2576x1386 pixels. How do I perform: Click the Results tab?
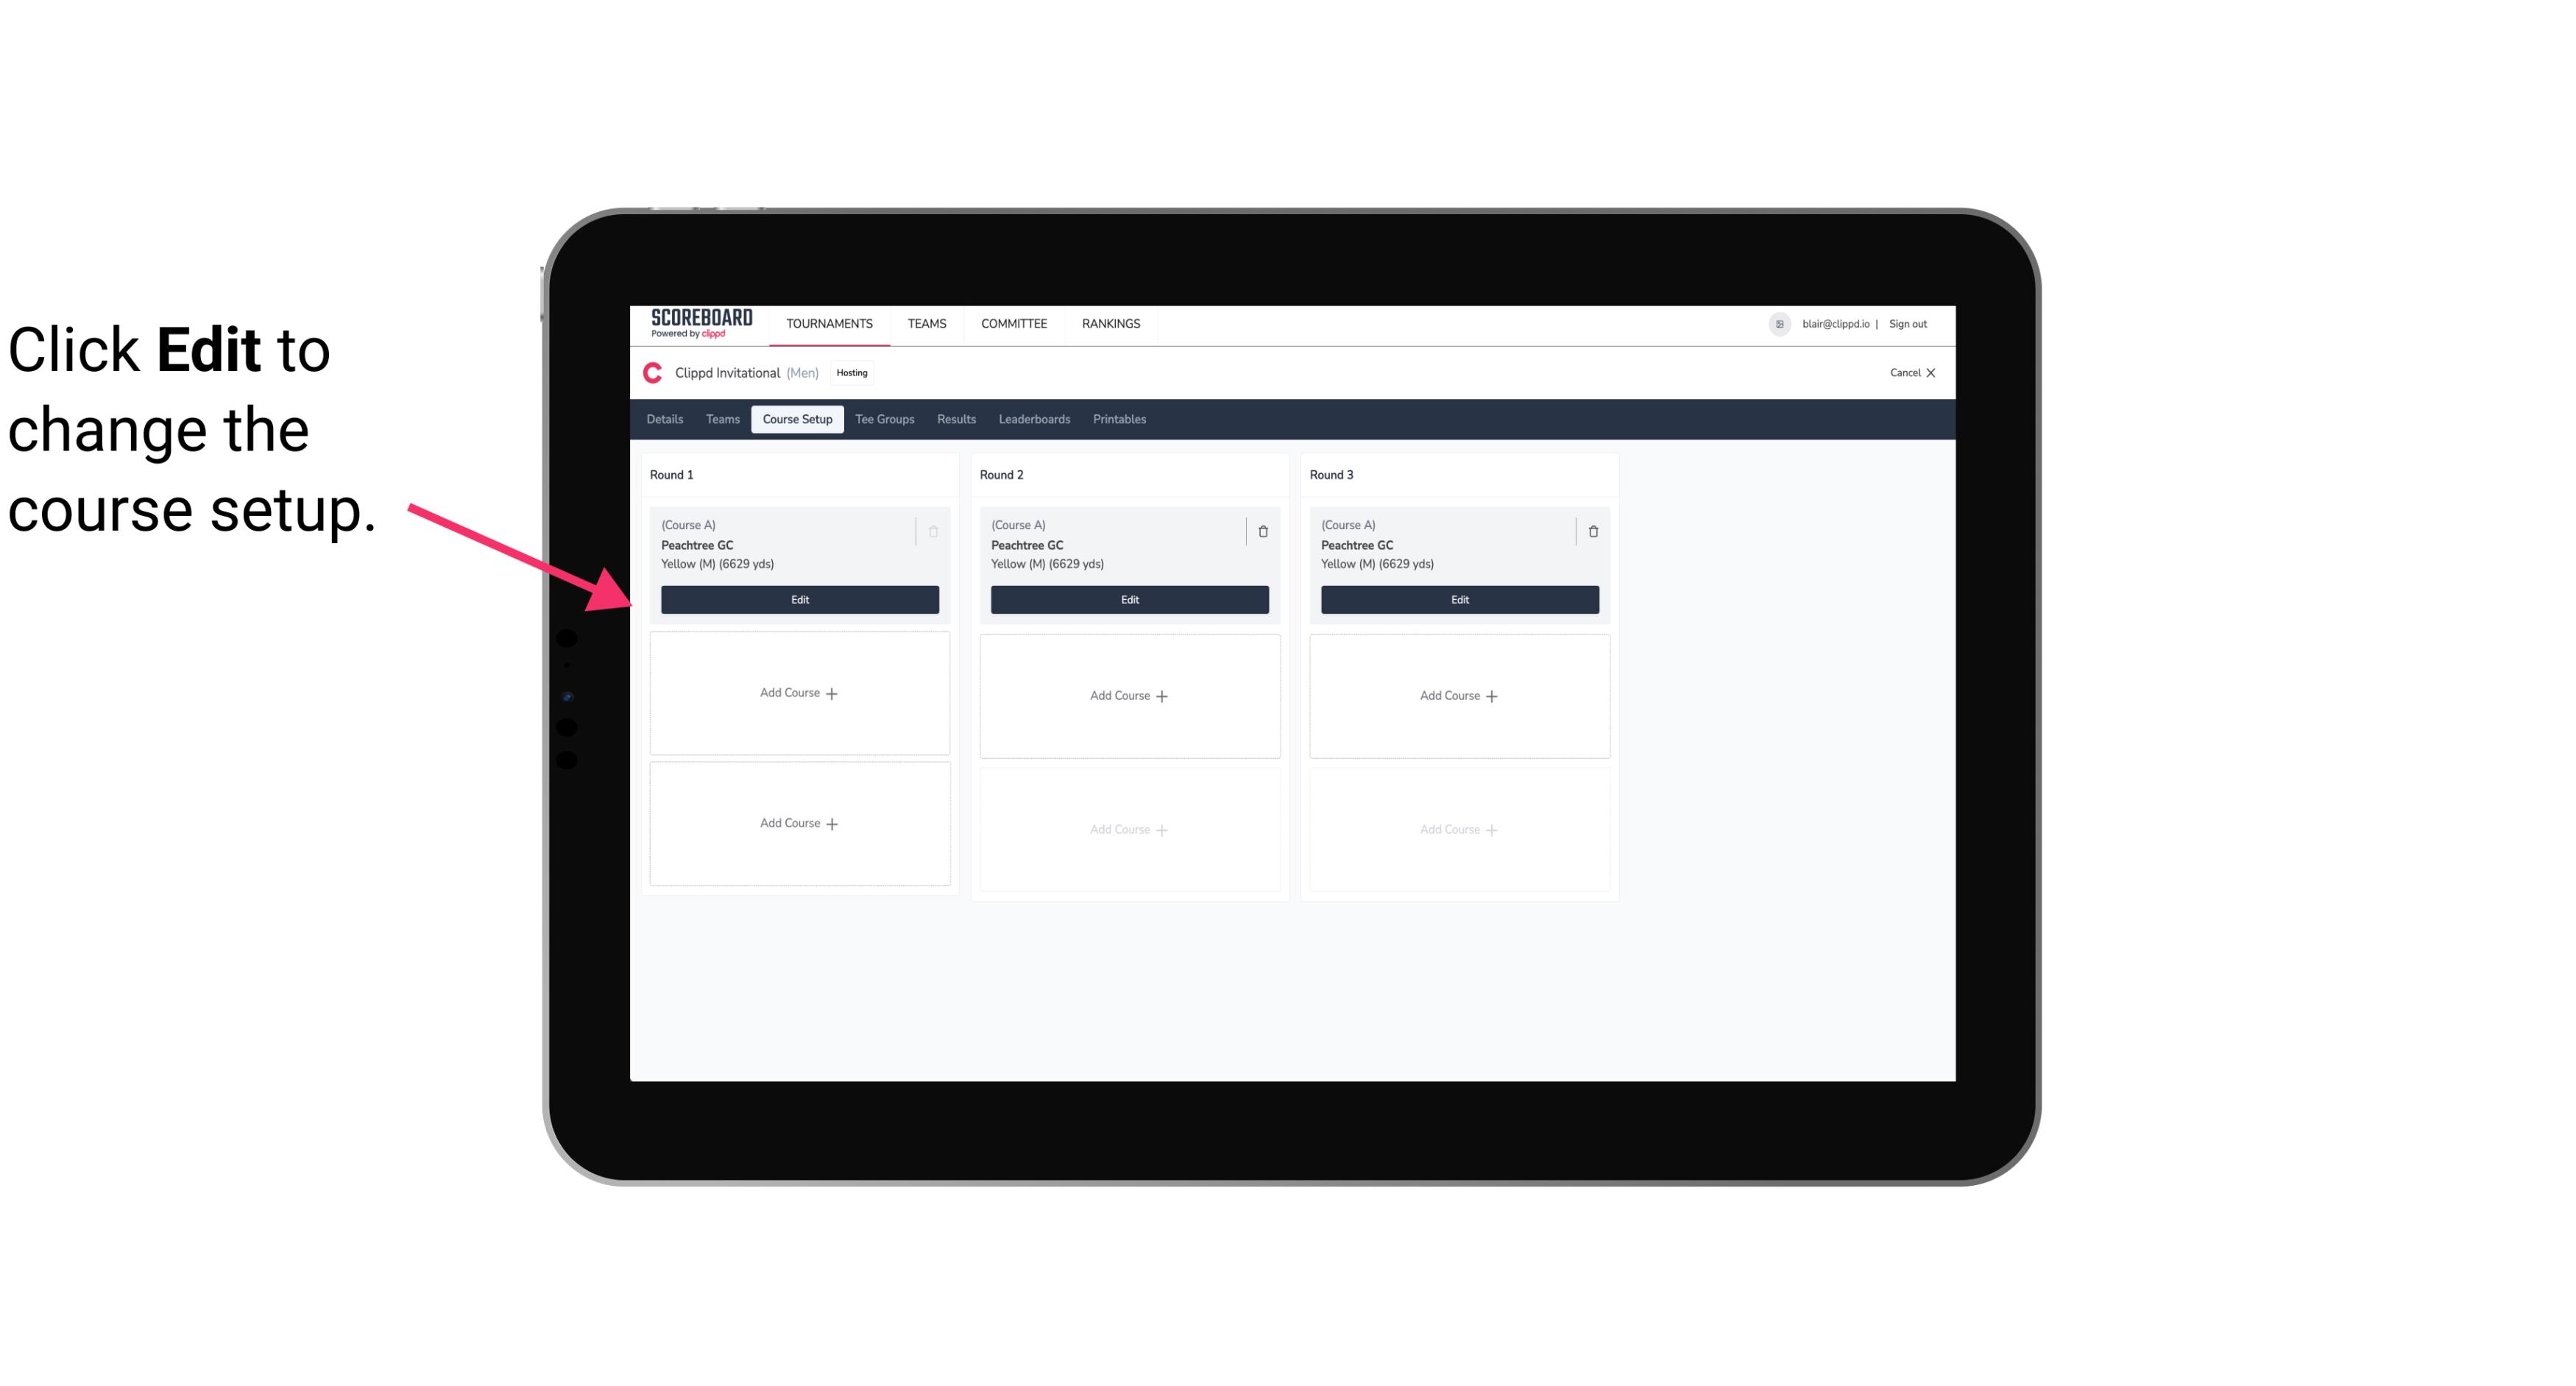pos(957,418)
